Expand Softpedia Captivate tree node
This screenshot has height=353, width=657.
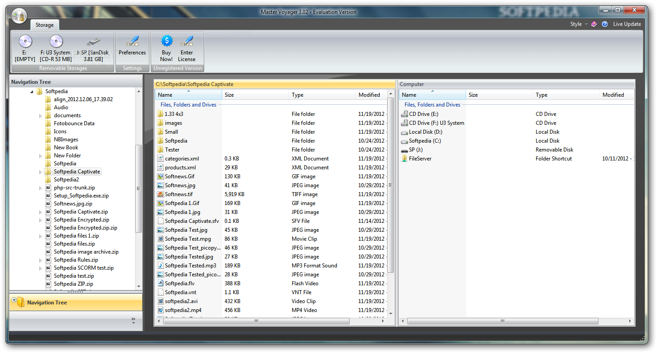(41, 172)
